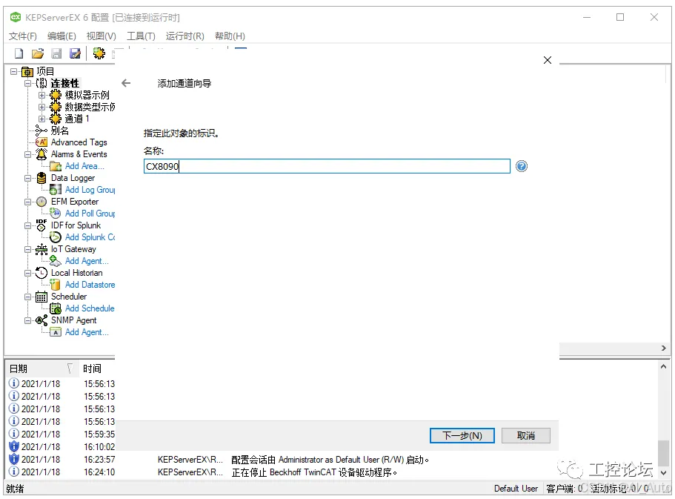
Task: Collapse the Alarms & Events node
Action: 27,153
